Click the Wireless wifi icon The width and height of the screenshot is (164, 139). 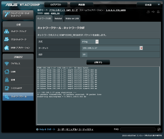click(x=7, y=64)
